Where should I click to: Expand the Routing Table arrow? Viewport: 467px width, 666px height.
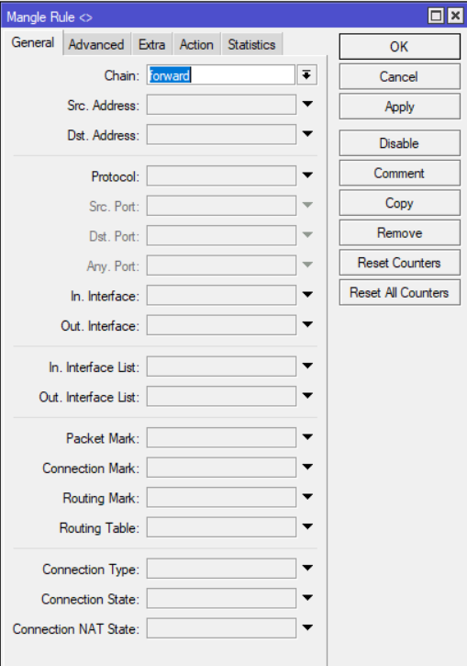point(307,526)
